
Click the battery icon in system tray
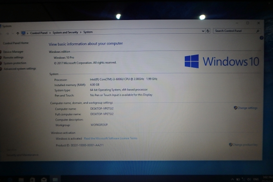pyautogui.click(x=238, y=179)
